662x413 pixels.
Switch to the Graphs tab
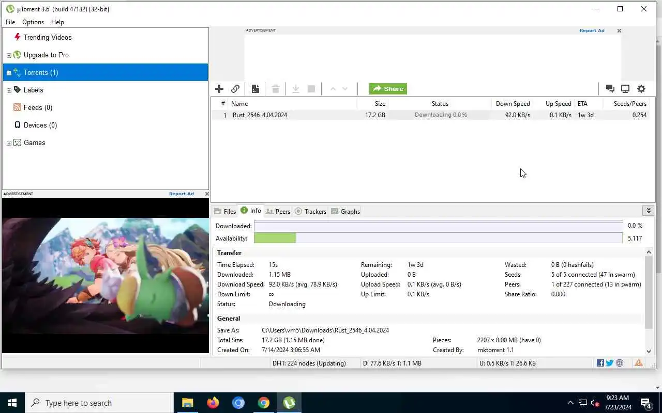pyautogui.click(x=345, y=211)
